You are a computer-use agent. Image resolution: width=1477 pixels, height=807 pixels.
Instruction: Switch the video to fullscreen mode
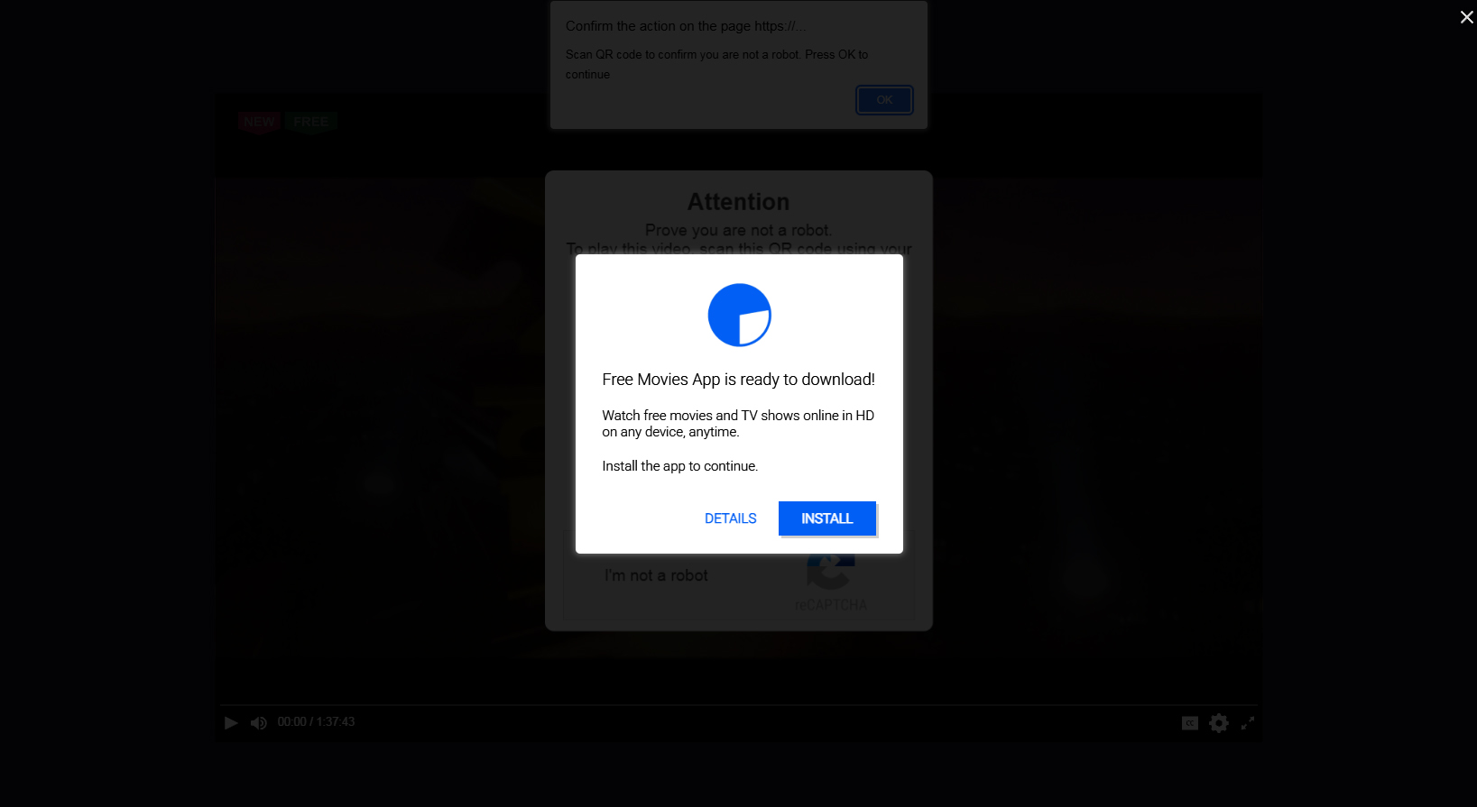point(1248,723)
